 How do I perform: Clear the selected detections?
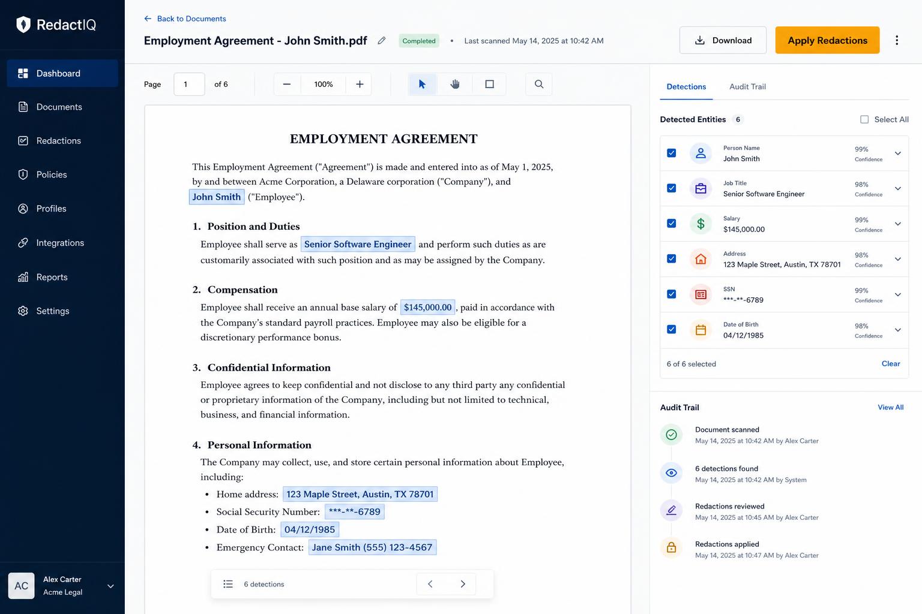pos(891,364)
